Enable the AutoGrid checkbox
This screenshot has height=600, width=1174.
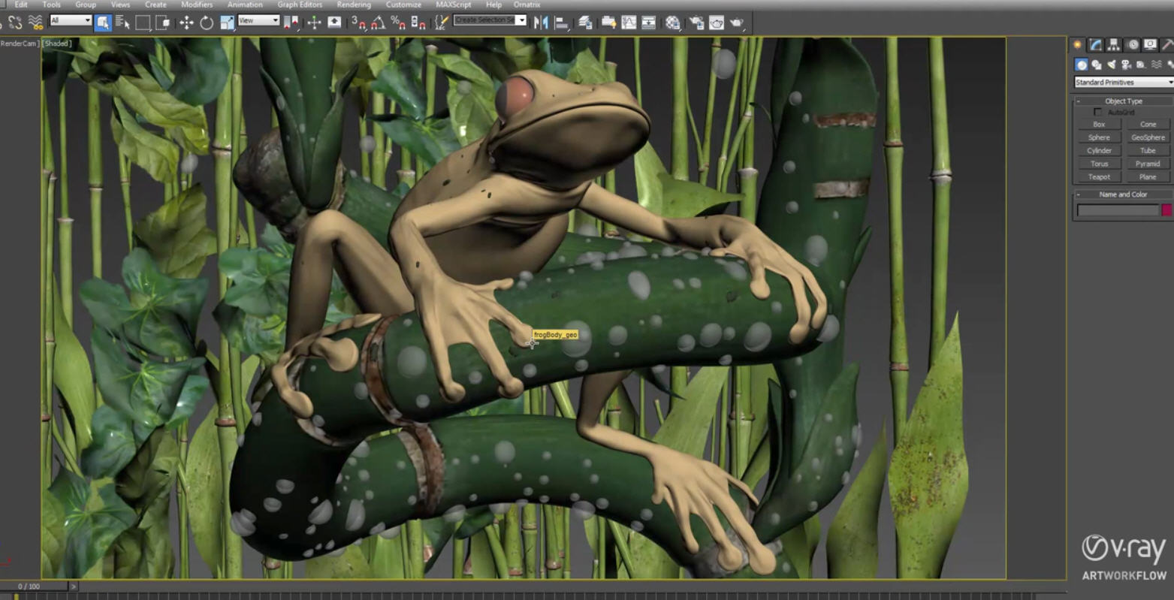(1097, 113)
